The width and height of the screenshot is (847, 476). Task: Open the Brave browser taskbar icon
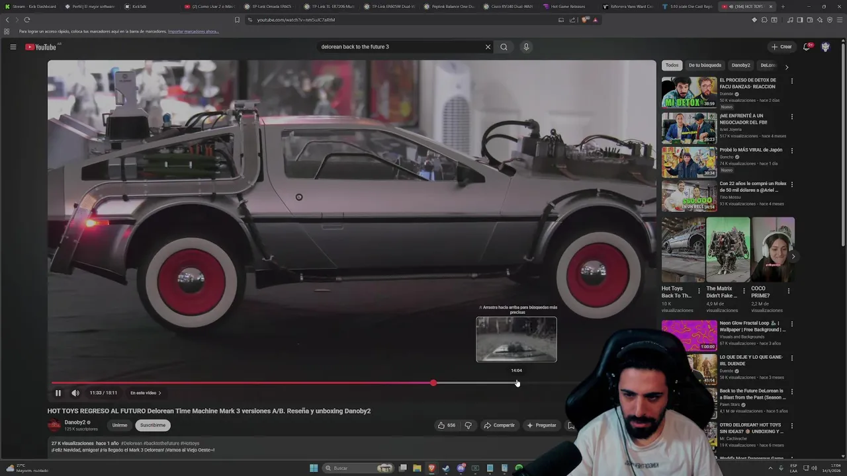431,468
